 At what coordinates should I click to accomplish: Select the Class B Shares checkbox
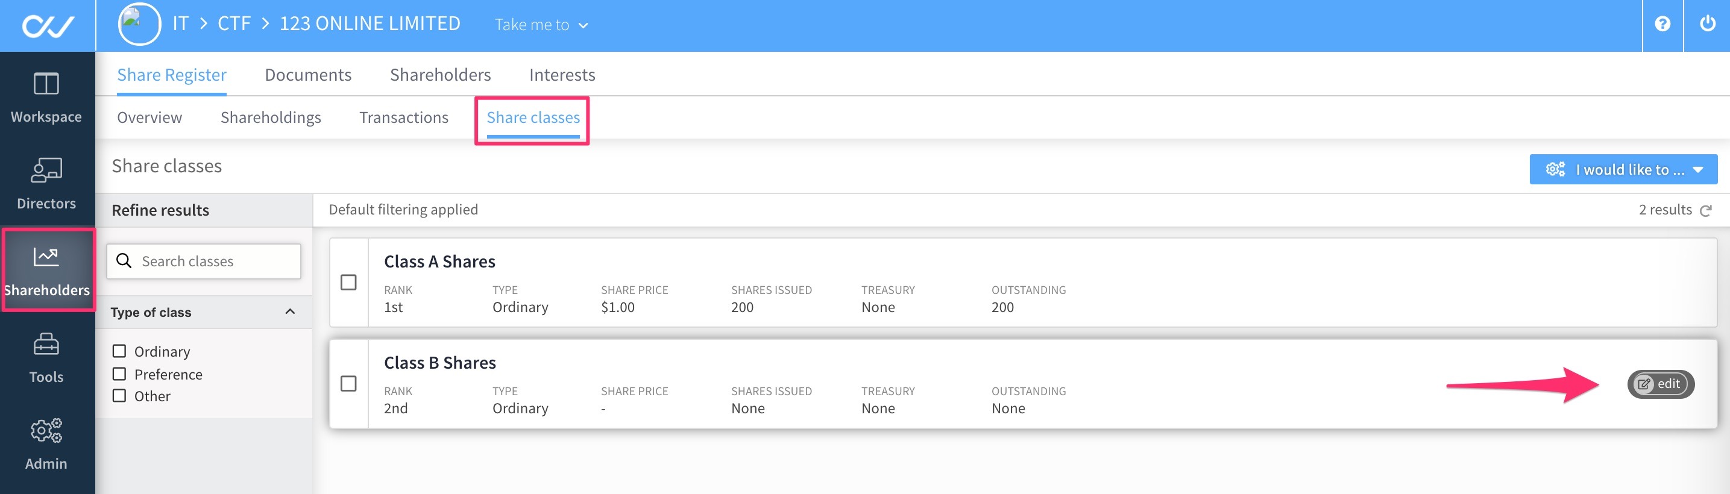348,383
